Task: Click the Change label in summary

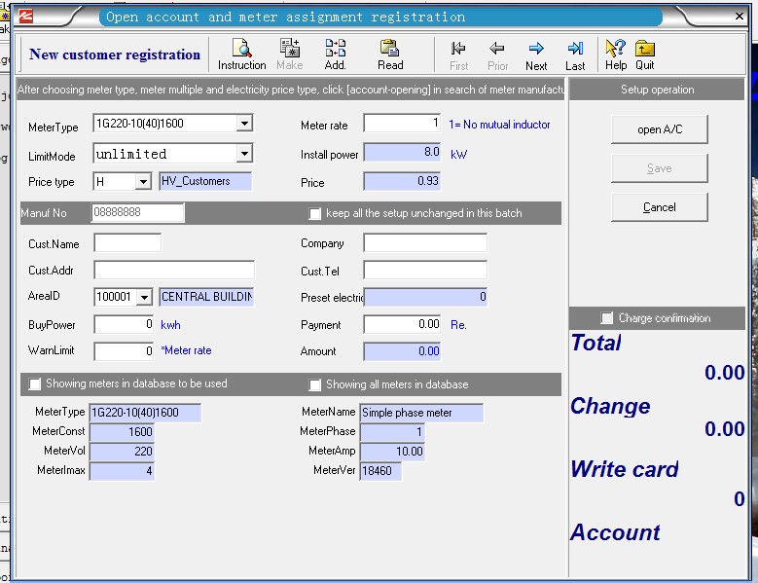Action: click(610, 406)
